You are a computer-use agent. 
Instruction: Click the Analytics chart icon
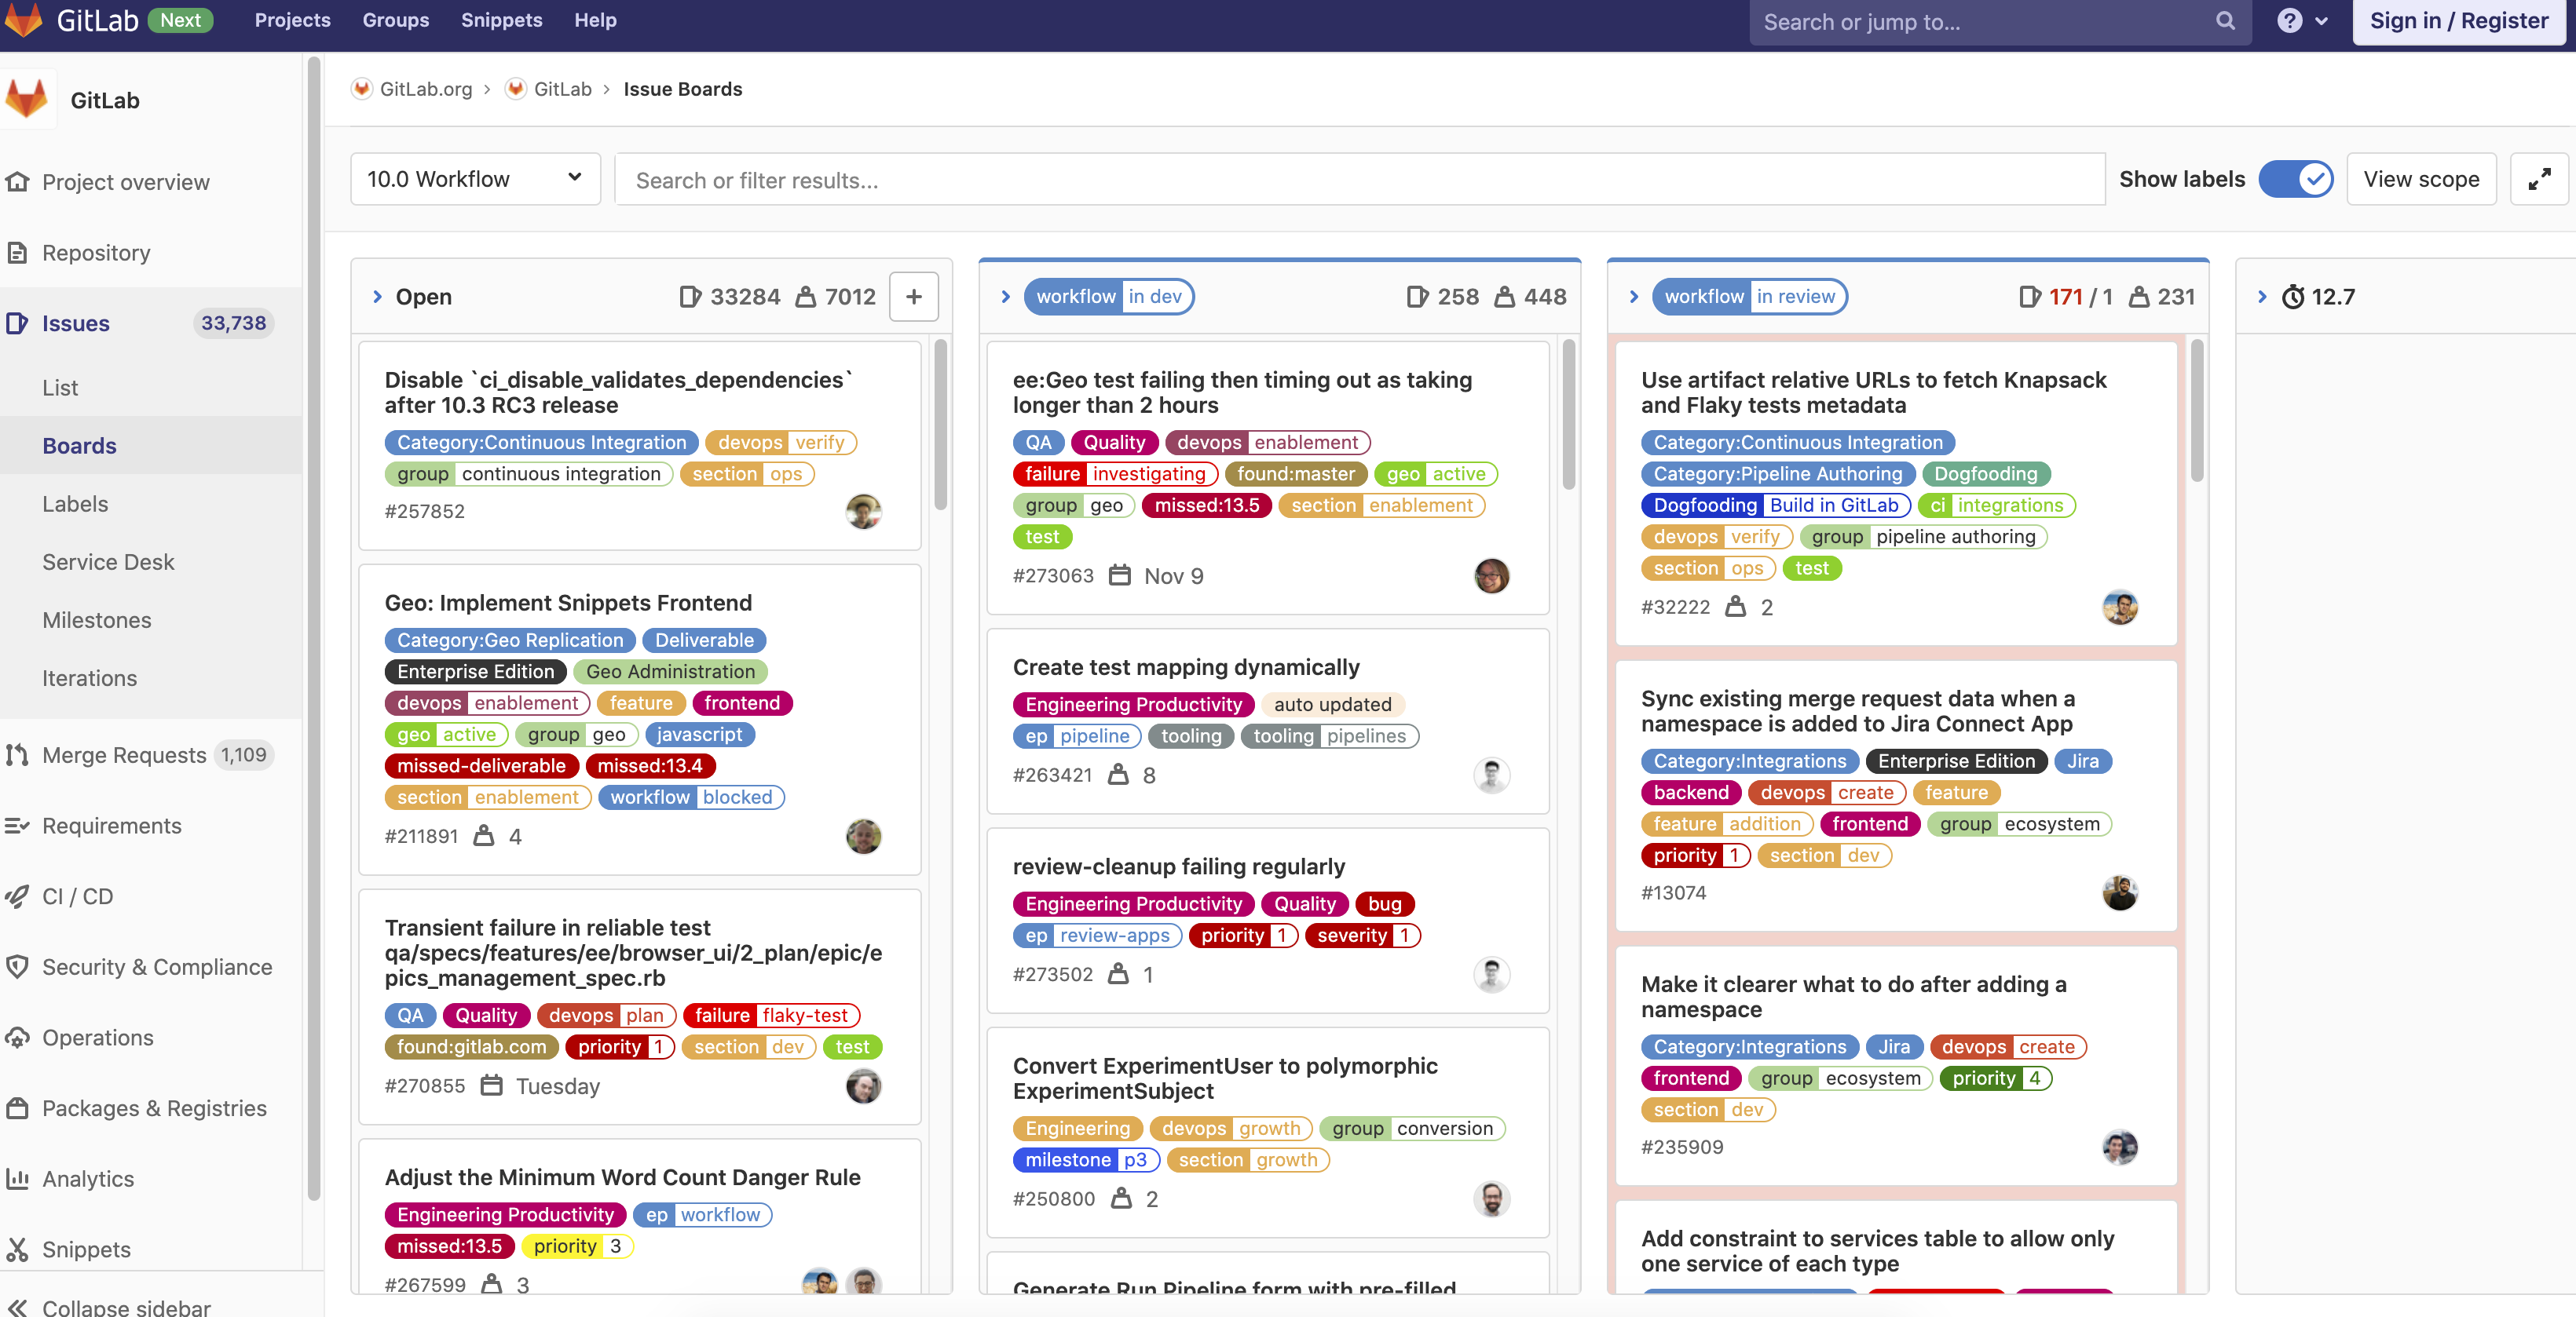[x=17, y=1178]
